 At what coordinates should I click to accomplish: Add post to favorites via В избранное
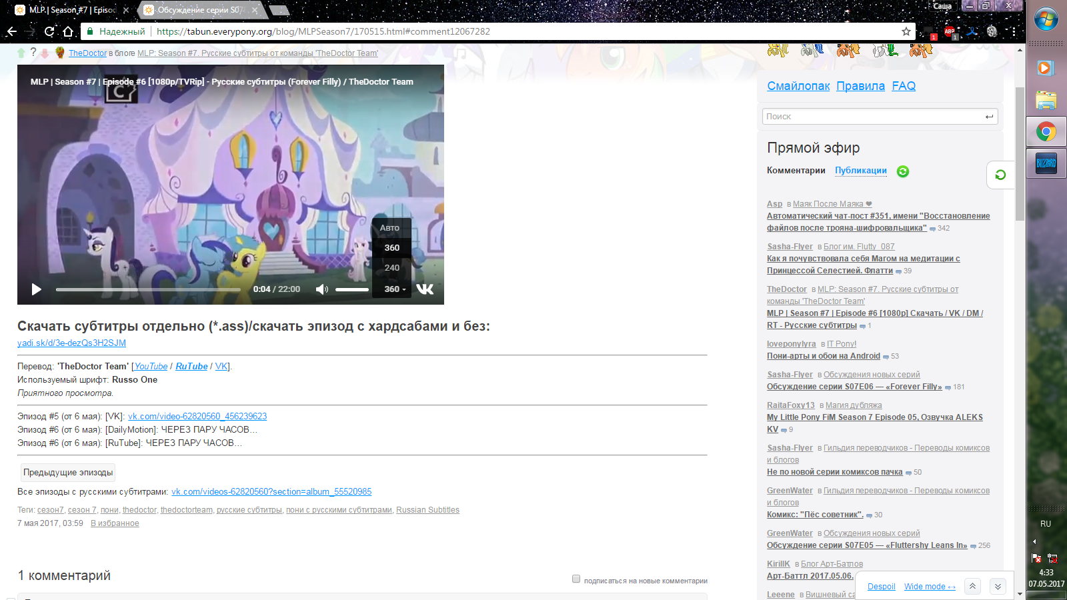coord(115,523)
